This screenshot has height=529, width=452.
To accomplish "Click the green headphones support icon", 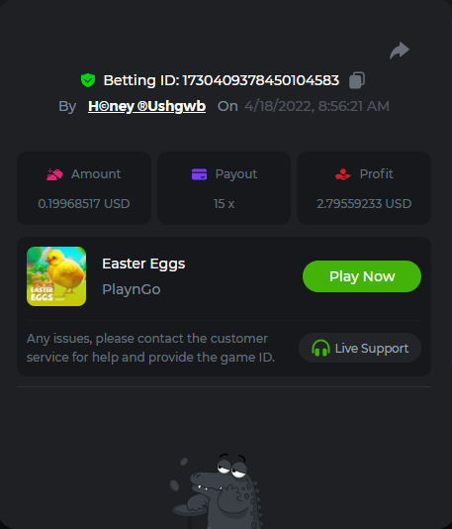I will [x=320, y=348].
